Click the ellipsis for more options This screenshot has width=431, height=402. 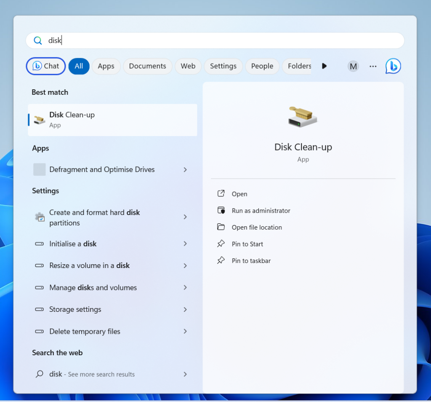[x=373, y=66]
